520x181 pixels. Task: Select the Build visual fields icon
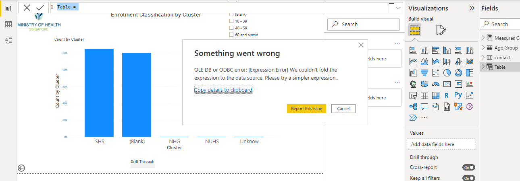pyautogui.click(x=414, y=30)
